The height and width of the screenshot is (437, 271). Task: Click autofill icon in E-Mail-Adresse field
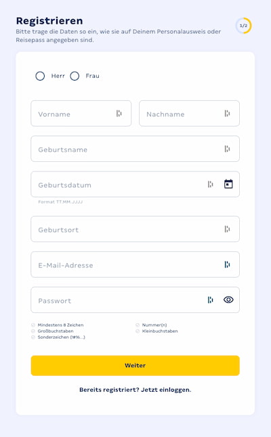pyautogui.click(x=227, y=264)
